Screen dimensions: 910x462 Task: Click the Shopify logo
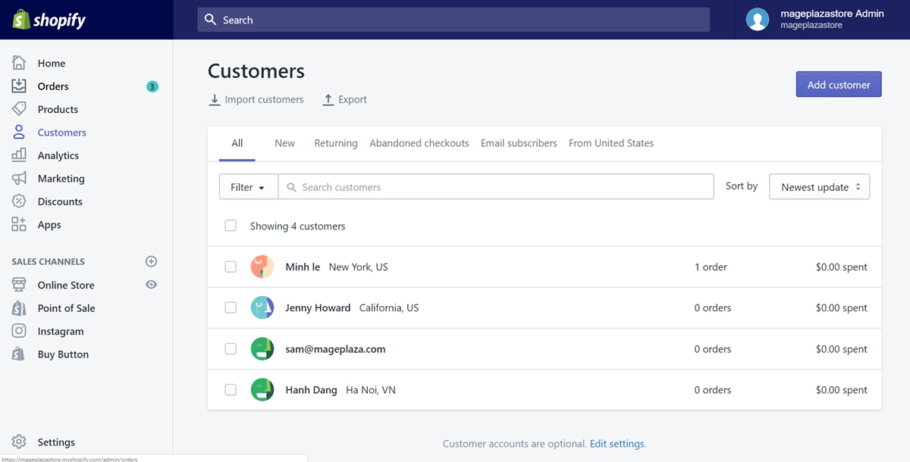[x=49, y=20]
